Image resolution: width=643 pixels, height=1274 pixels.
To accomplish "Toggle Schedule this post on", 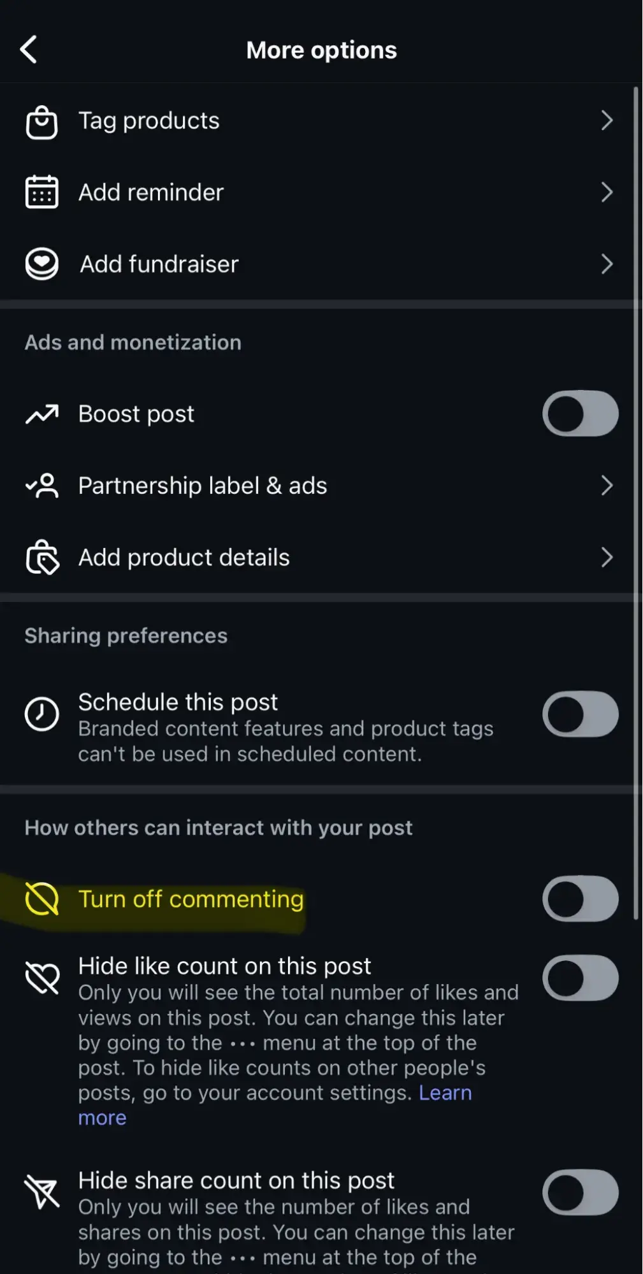I will [x=580, y=714].
